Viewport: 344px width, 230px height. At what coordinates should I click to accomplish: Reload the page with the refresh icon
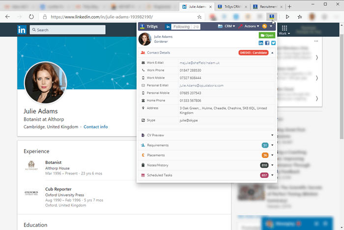[x=31, y=17]
